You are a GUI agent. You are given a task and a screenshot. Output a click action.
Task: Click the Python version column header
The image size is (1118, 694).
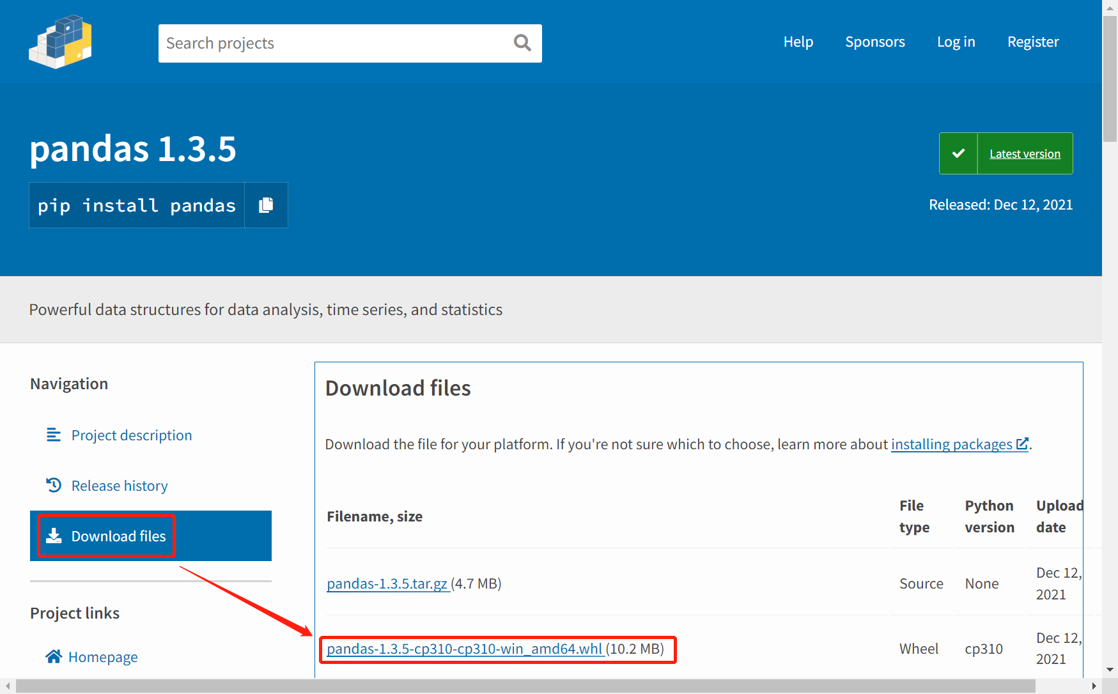coord(990,516)
